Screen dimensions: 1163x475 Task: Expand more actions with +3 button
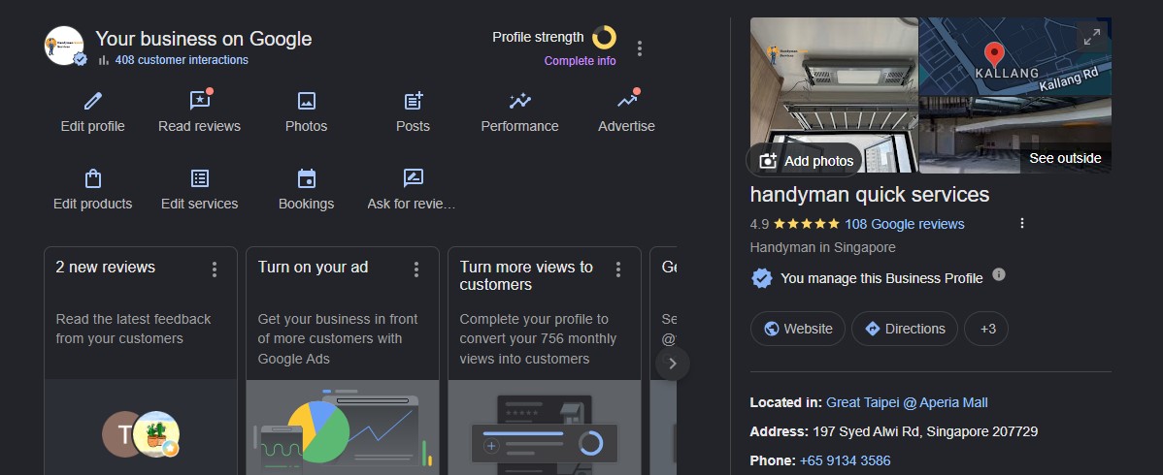986,329
